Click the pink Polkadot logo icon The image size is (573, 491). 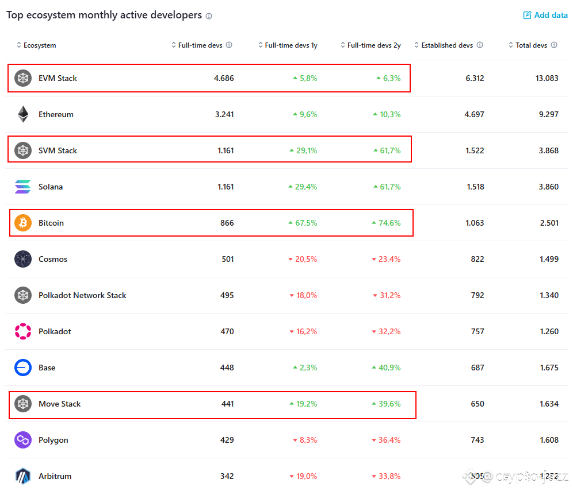pyautogui.click(x=23, y=331)
